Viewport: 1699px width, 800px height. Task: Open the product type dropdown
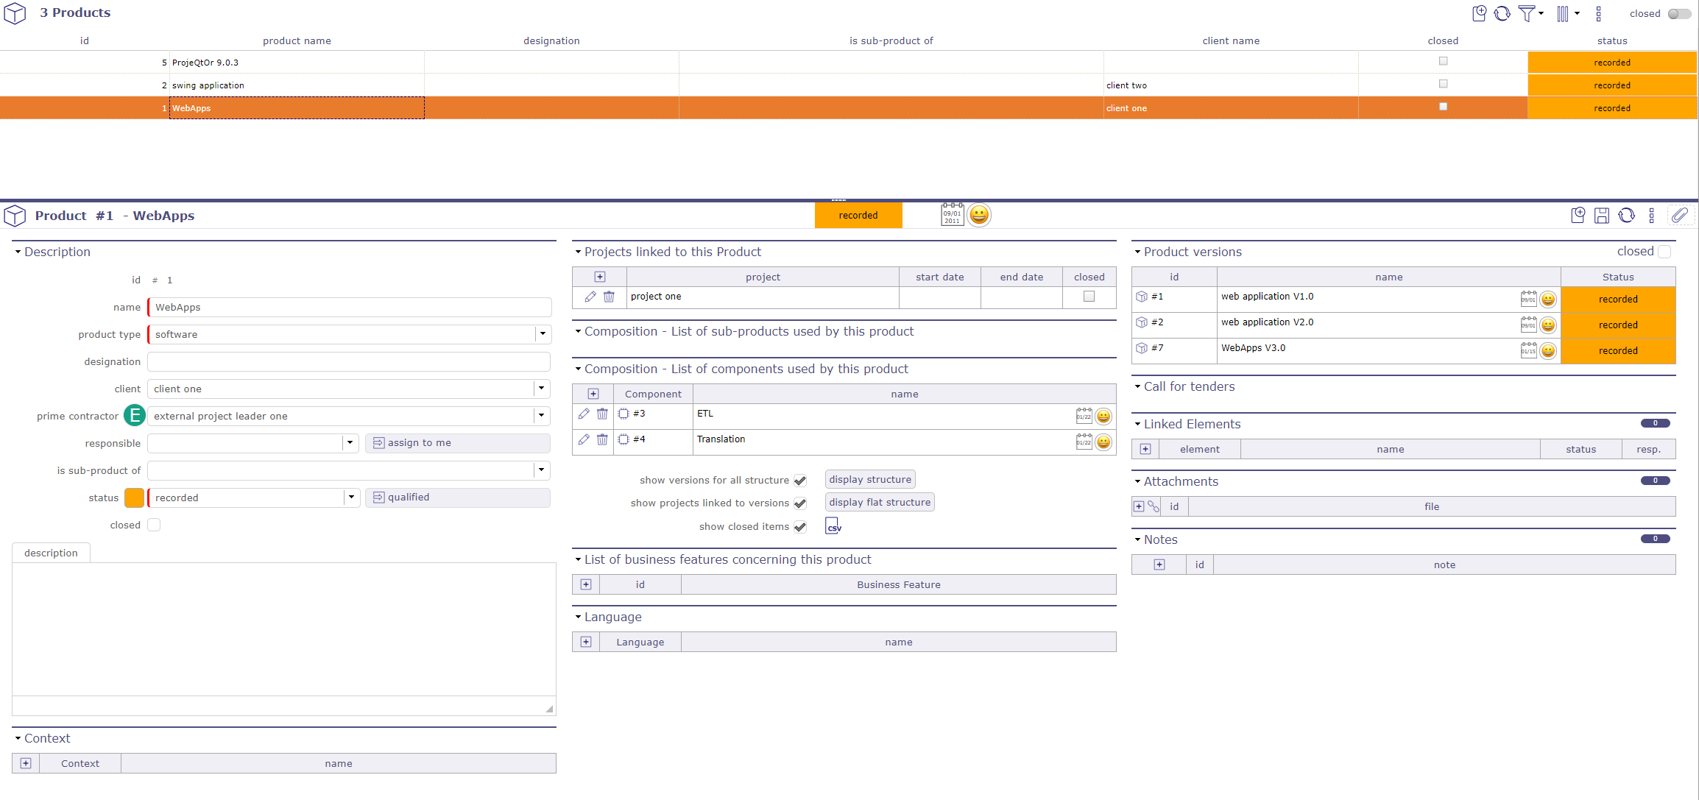tap(543, 334)
